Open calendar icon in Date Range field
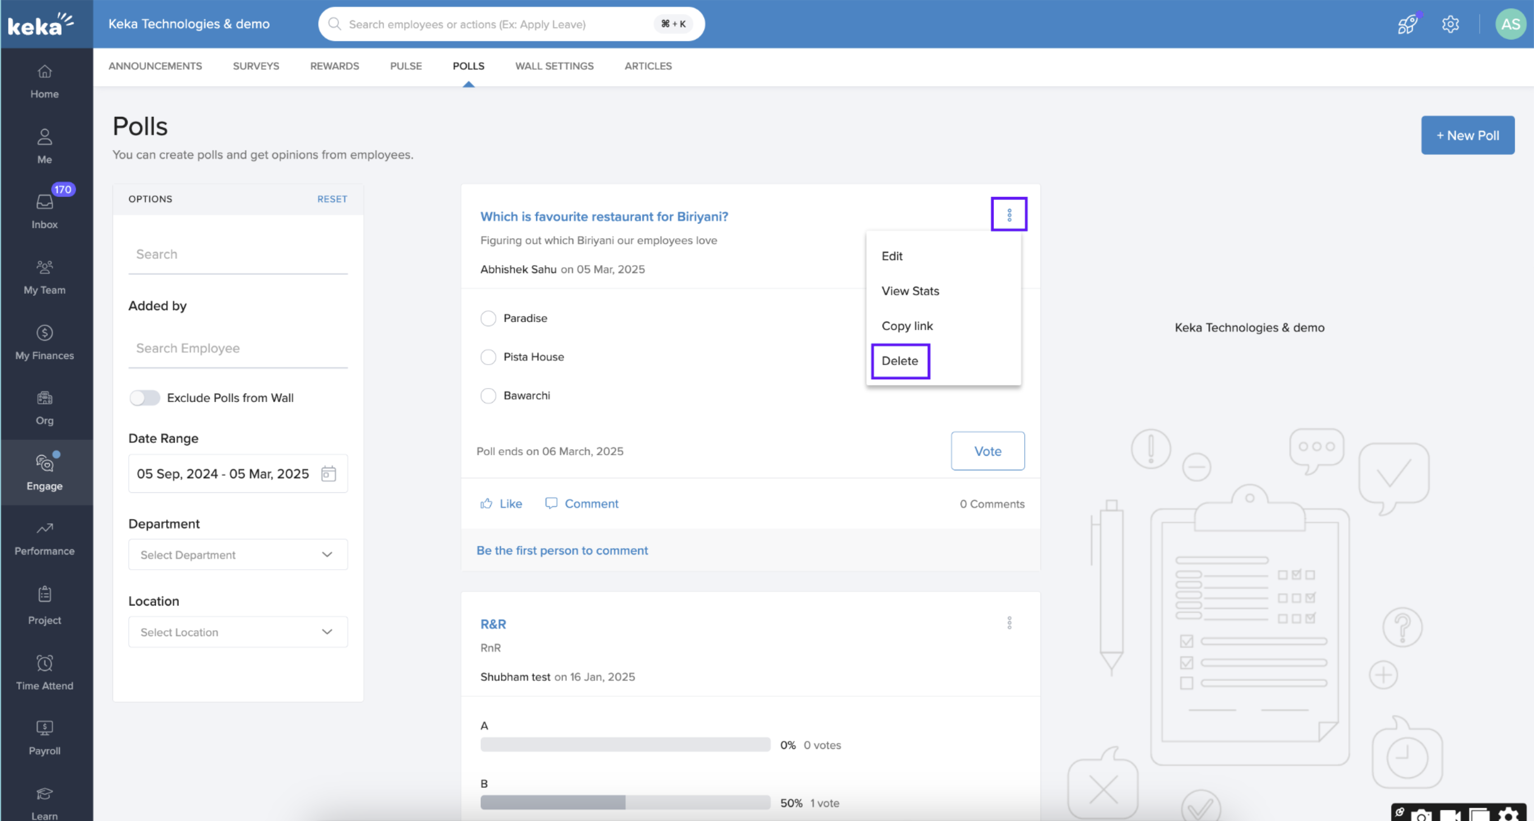This screenshot has height=821, width=1534. tap(328, 474)
